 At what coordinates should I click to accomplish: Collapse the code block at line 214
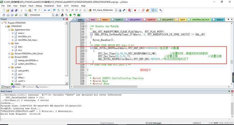click(86, 26)
